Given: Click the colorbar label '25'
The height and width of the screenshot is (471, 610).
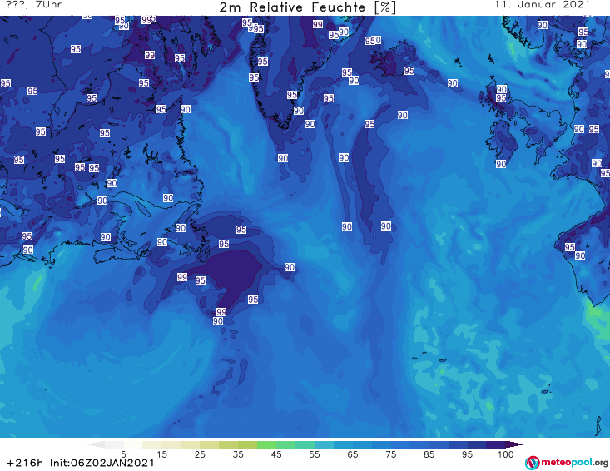Looking at the screenshot, I should point(200,454).
